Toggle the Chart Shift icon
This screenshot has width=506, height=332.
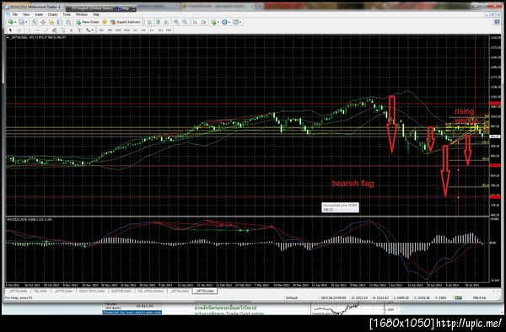[203, 22]
